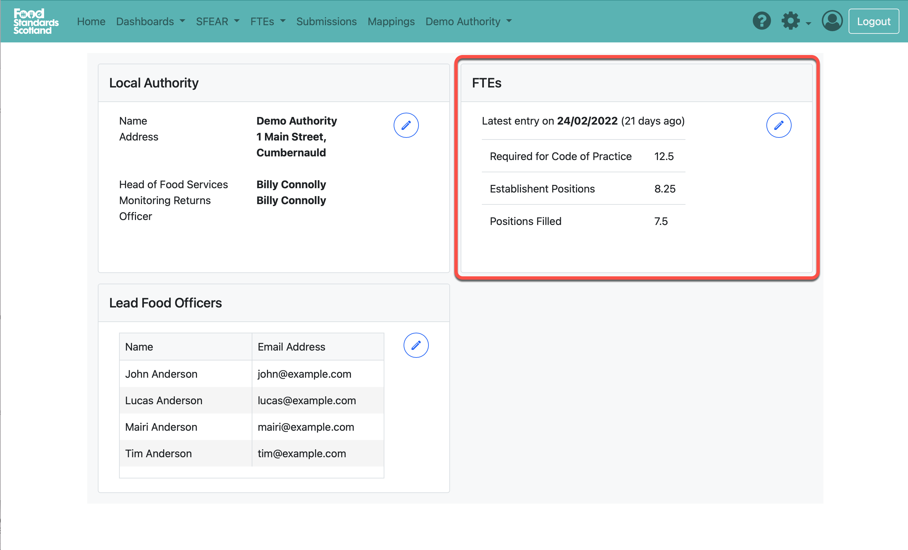Screen dimensions: 908x550
Task: Open the Demo Authority dropdown
Action: [x=468, y=21]
